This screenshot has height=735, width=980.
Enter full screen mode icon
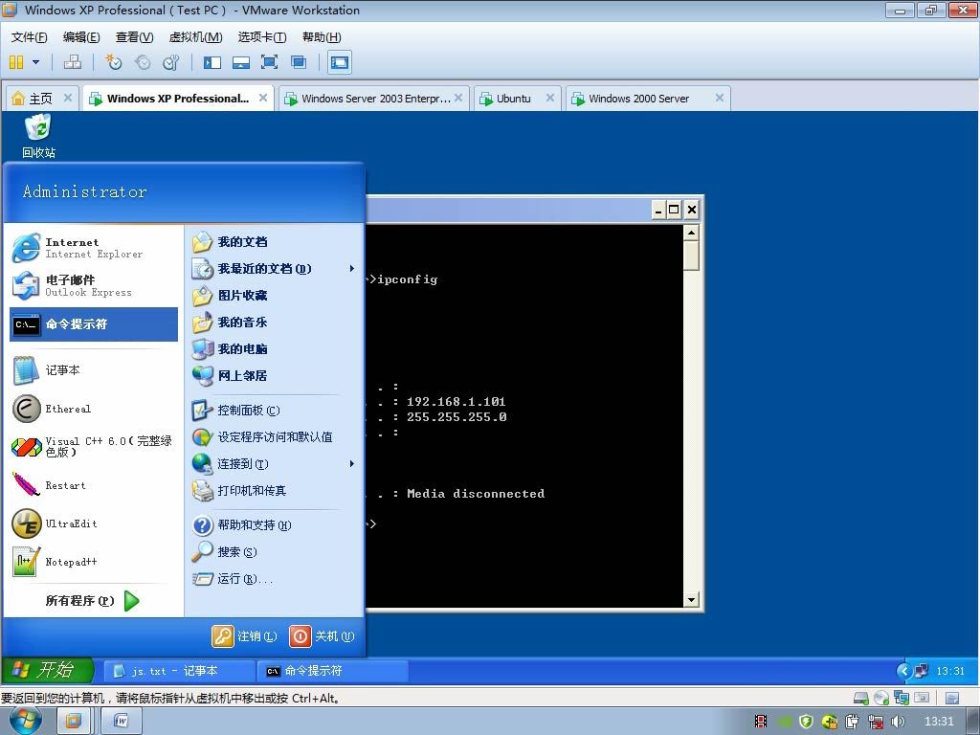[x=269, y=62]
